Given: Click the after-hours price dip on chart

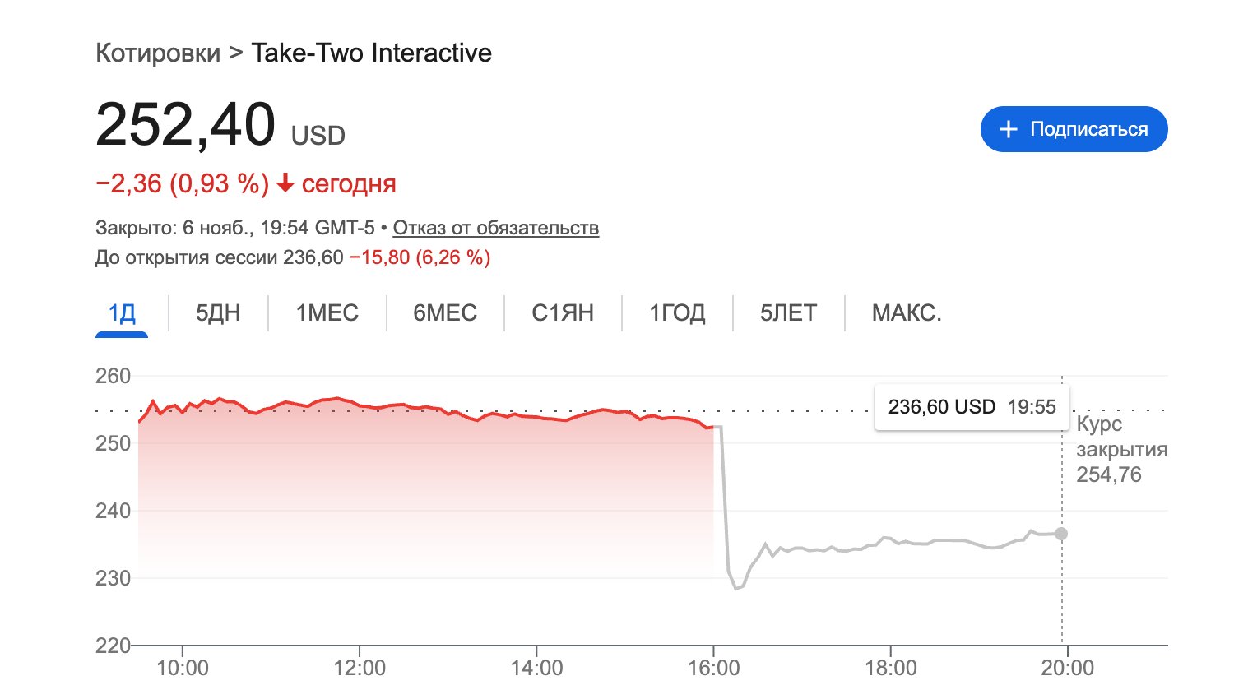Looking at the screenshot, I should coord(736,587).
